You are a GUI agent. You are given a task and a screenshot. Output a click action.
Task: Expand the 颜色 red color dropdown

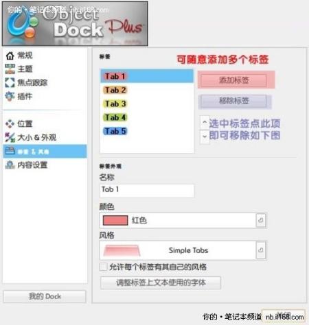pos(261,220)
